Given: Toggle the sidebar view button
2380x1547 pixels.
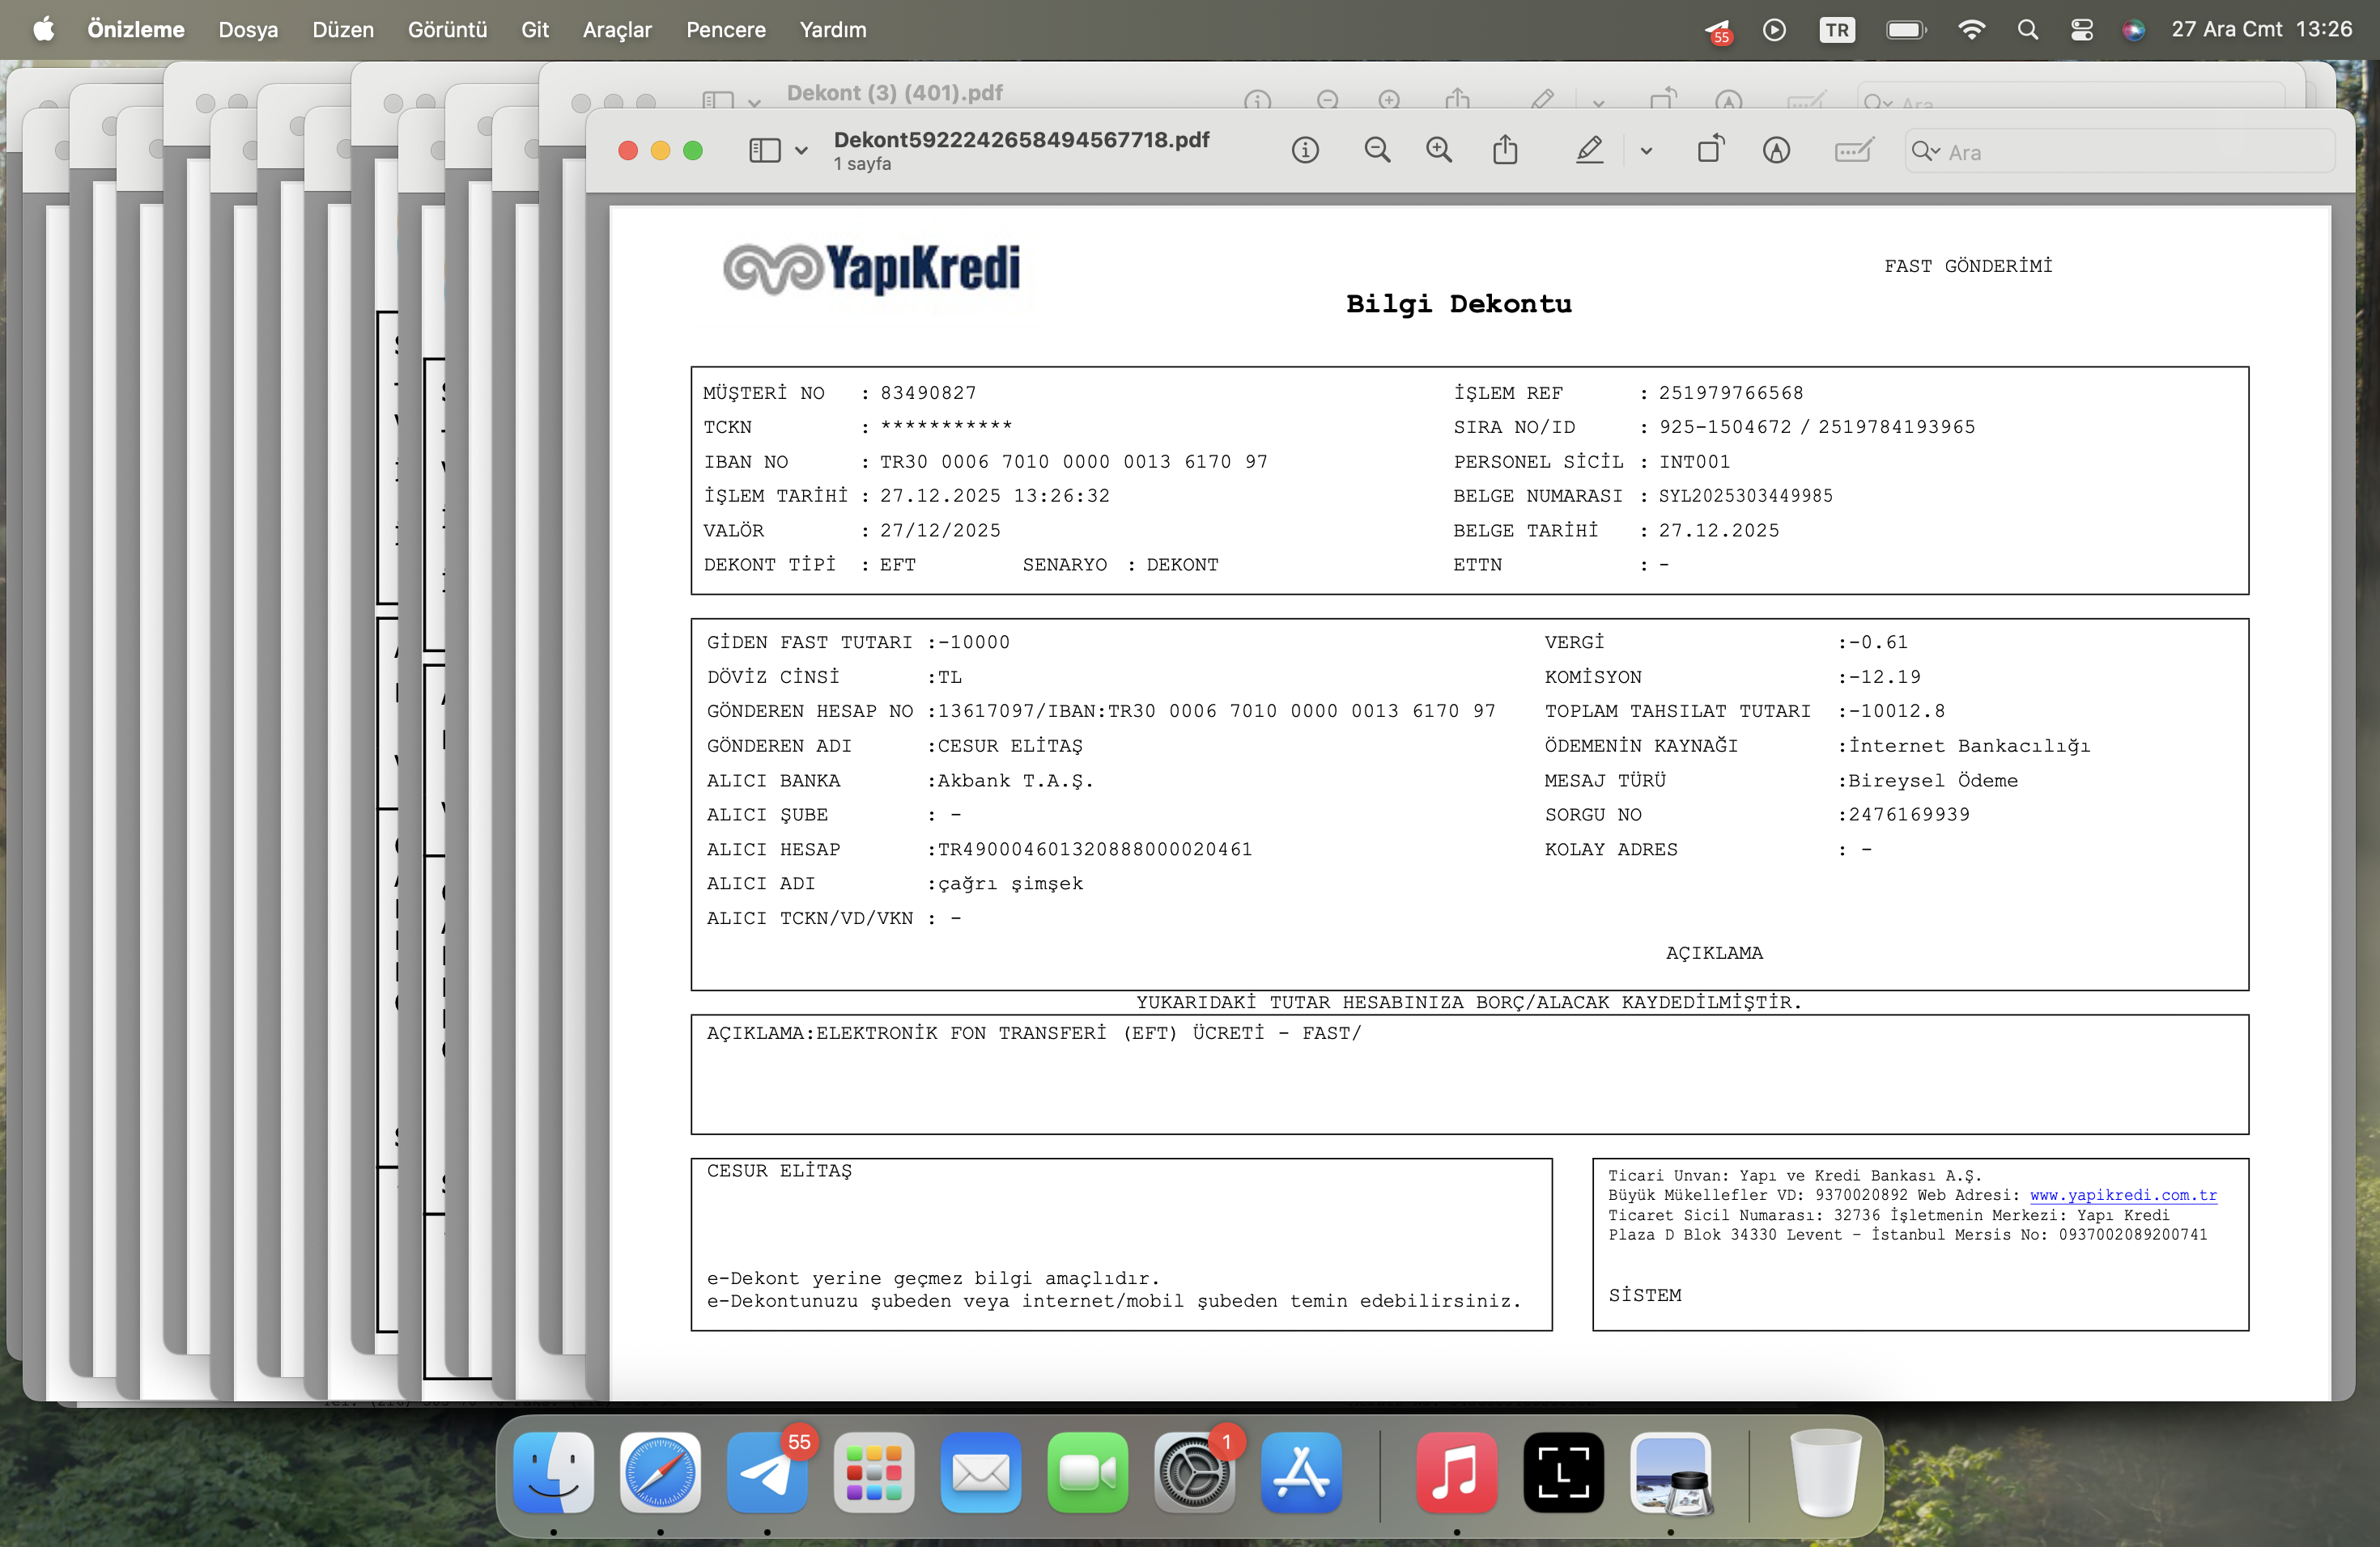Looking at the screenshot, I should [x=765, y=151].
